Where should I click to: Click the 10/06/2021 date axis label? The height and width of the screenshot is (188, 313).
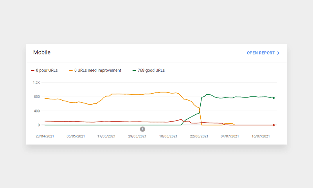[168, 136]
